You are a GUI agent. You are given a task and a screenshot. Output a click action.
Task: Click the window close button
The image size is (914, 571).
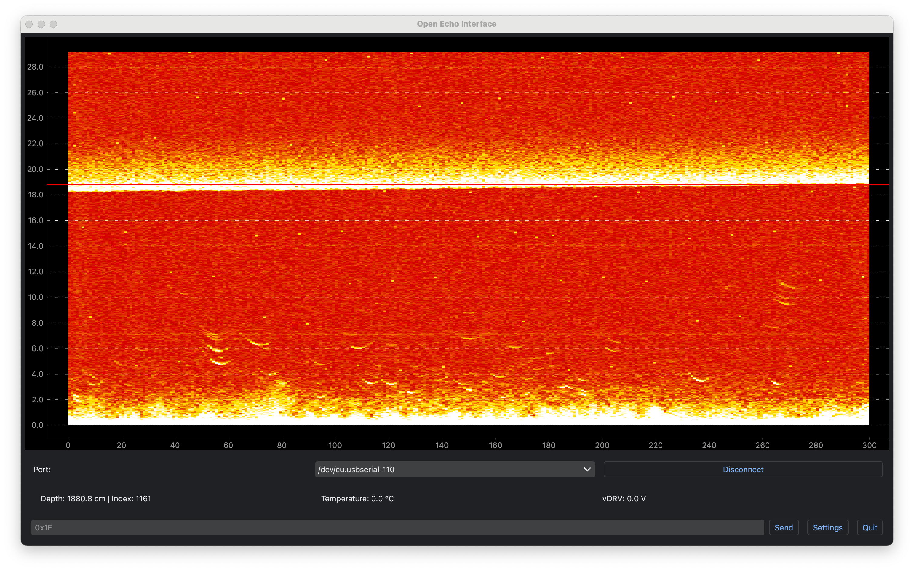click(x=29, y=24)
